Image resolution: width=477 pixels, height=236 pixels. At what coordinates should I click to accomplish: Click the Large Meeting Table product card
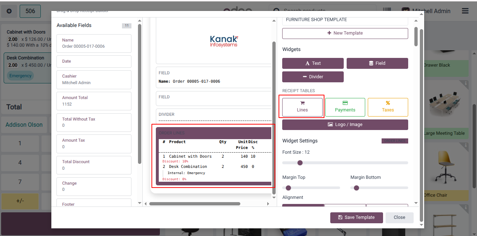coord(446,109)
